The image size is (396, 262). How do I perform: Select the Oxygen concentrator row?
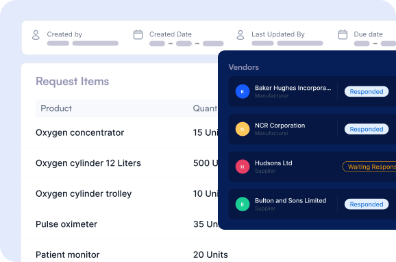coord(119,132)
